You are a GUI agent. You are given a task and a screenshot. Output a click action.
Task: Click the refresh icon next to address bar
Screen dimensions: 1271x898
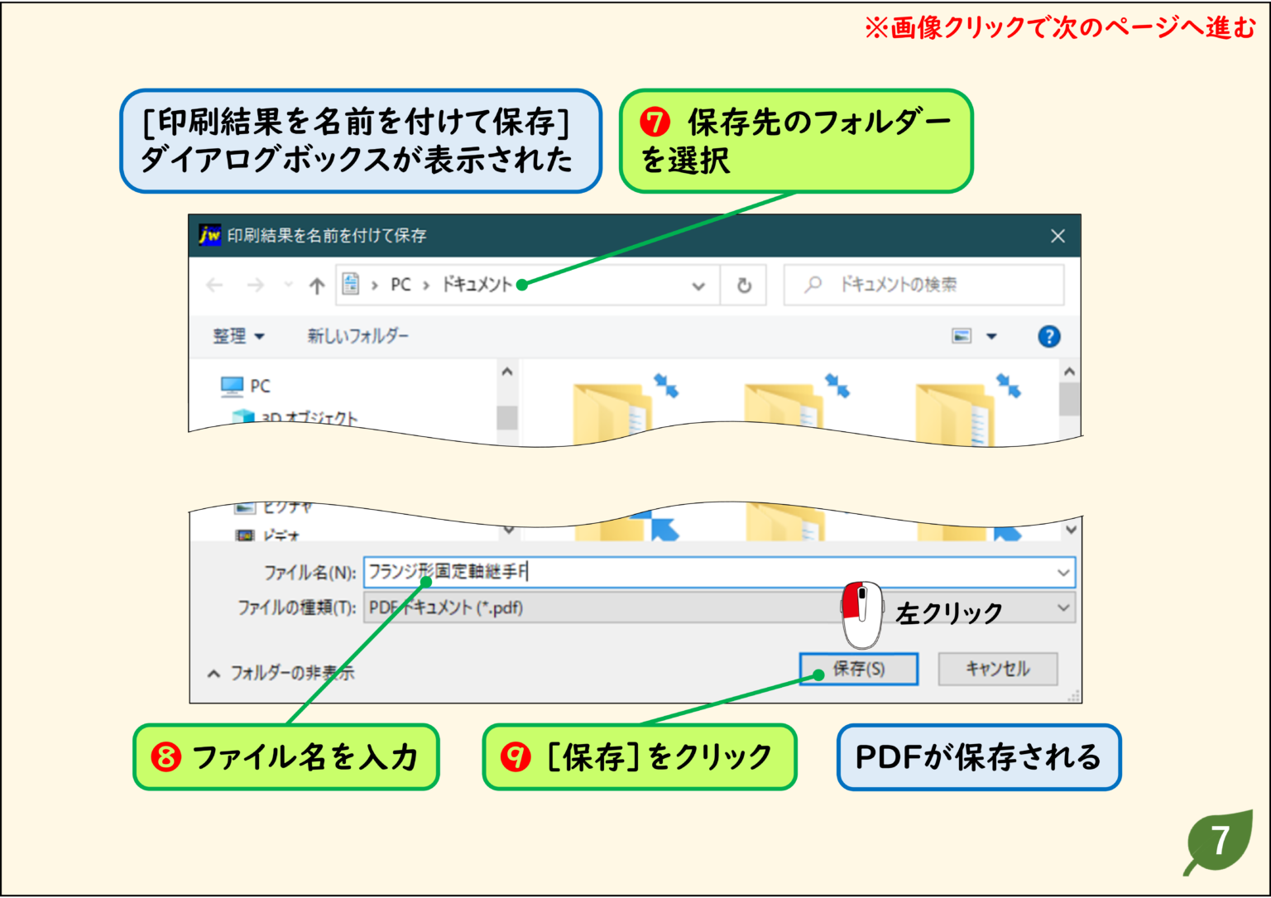pyautogui.click(x=744, y=285)
